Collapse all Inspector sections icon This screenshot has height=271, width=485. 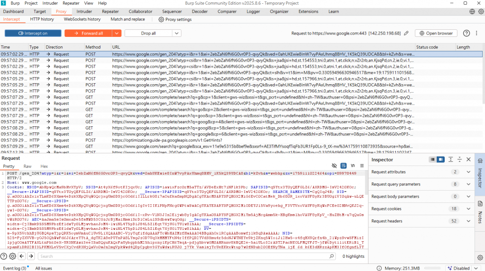459,159
